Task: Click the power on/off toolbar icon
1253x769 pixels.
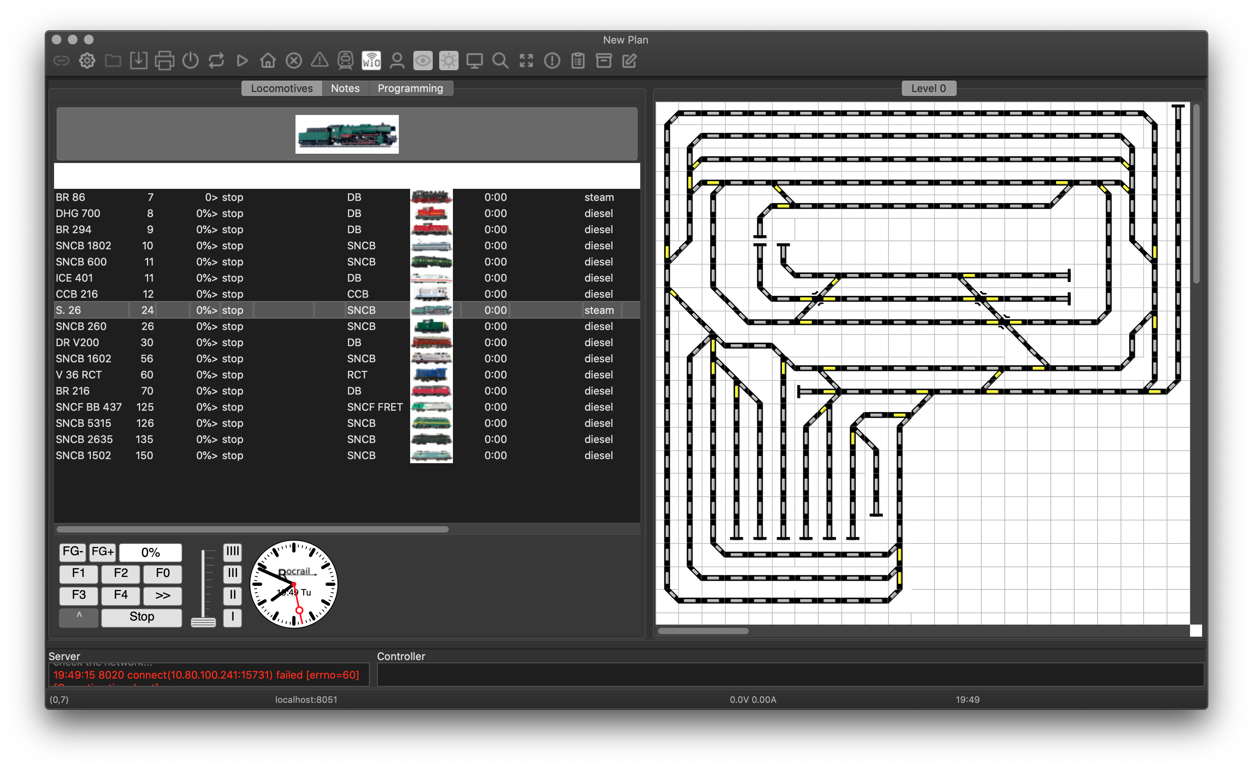Action: pyautogui.click(x=190, y=61)
